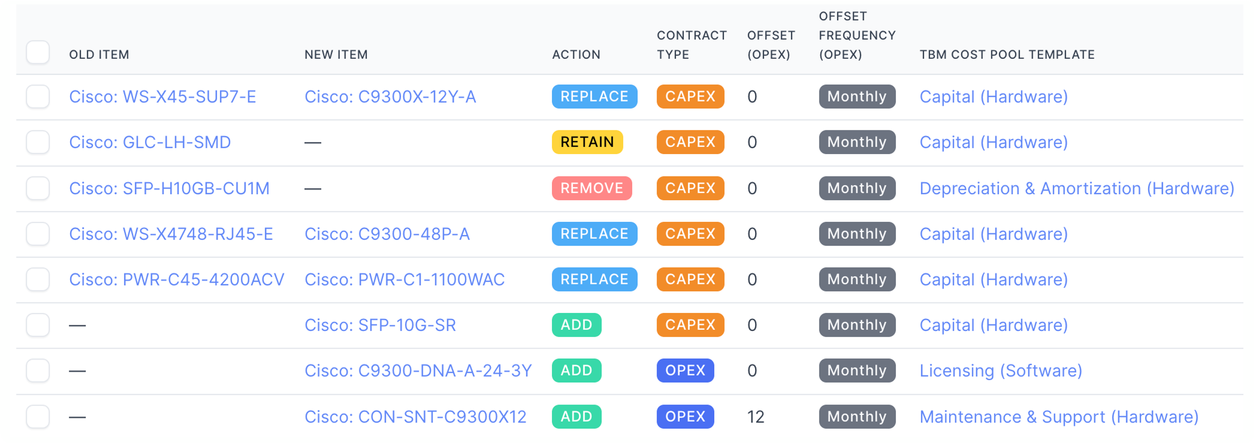This screenshot has width=1256, height=445.
Task: Open Capital (Hardware) link in PWR-C45-4200ACV row
Action: tap(993, 279)
